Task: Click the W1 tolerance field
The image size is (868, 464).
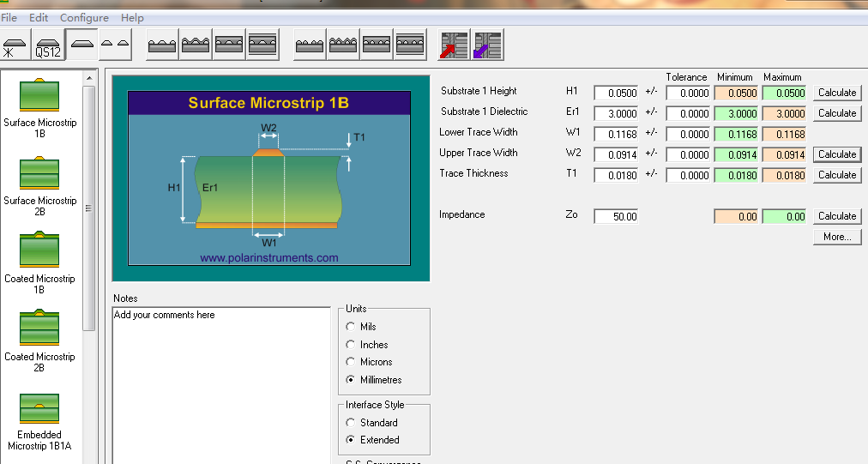Action: tap(688, 134)
